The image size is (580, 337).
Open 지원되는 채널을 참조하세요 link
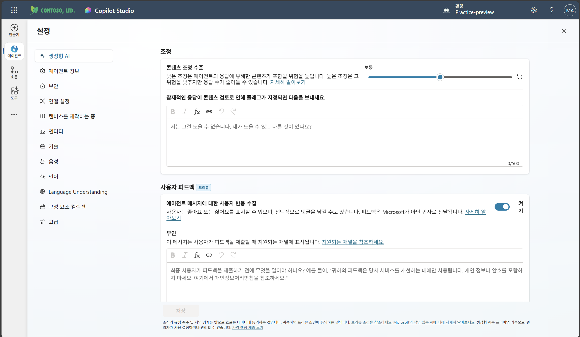tap(353, 242)
